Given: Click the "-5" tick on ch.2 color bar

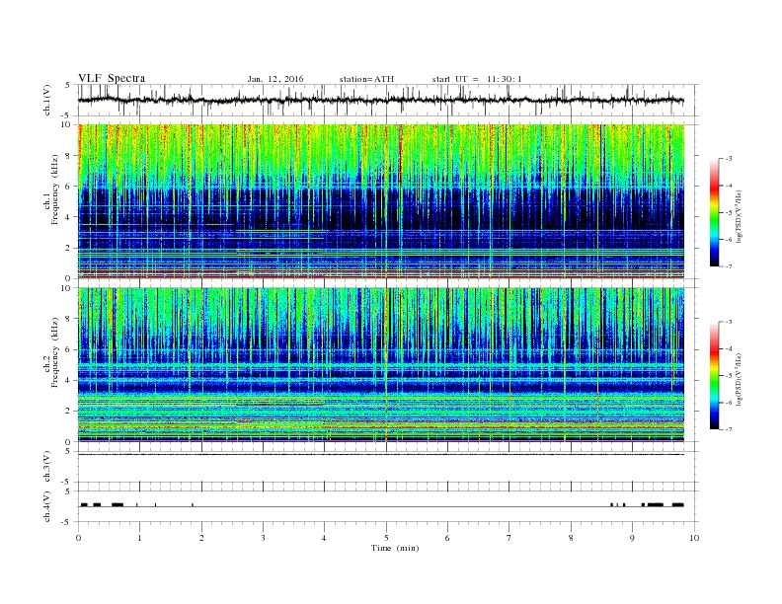Looking at the screenshot, I should 728,375.
